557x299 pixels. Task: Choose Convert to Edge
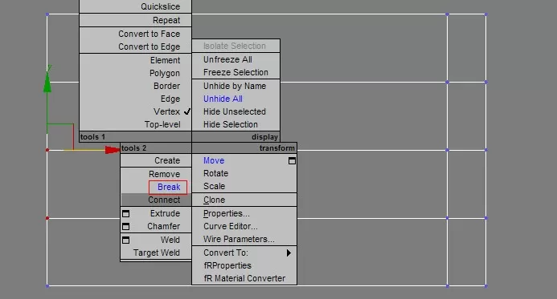point(149,46)
